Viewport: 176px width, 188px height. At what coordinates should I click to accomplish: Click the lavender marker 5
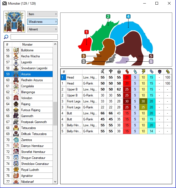click(x=151, y=61)
